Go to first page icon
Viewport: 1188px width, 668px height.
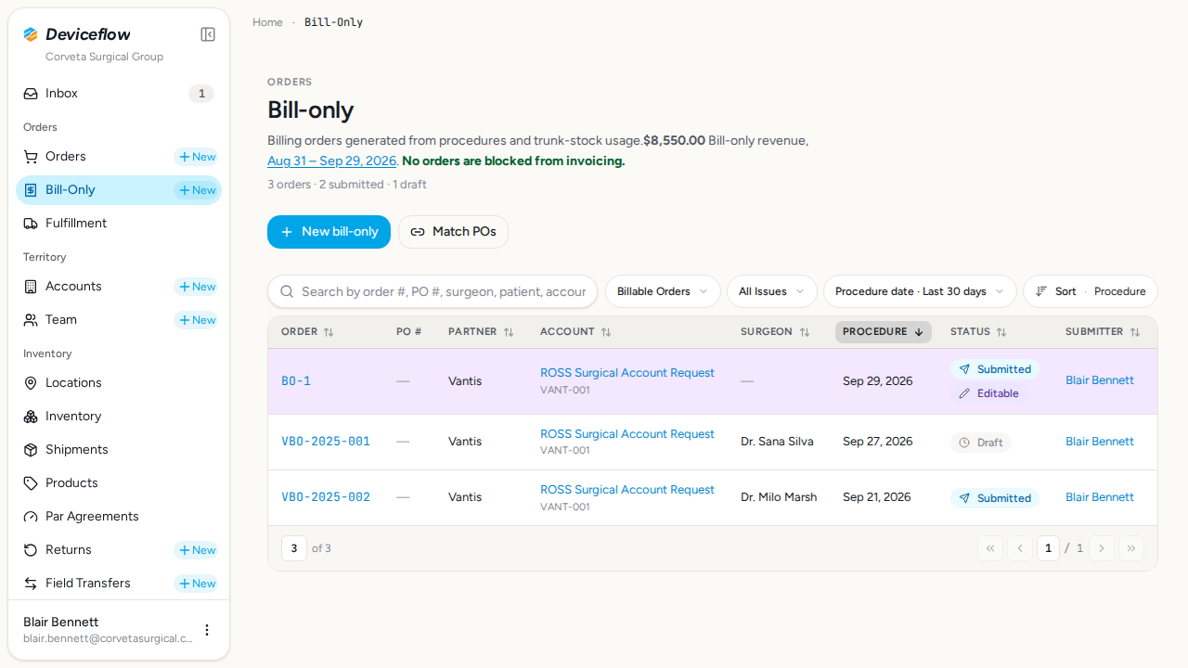pos(990,548)
